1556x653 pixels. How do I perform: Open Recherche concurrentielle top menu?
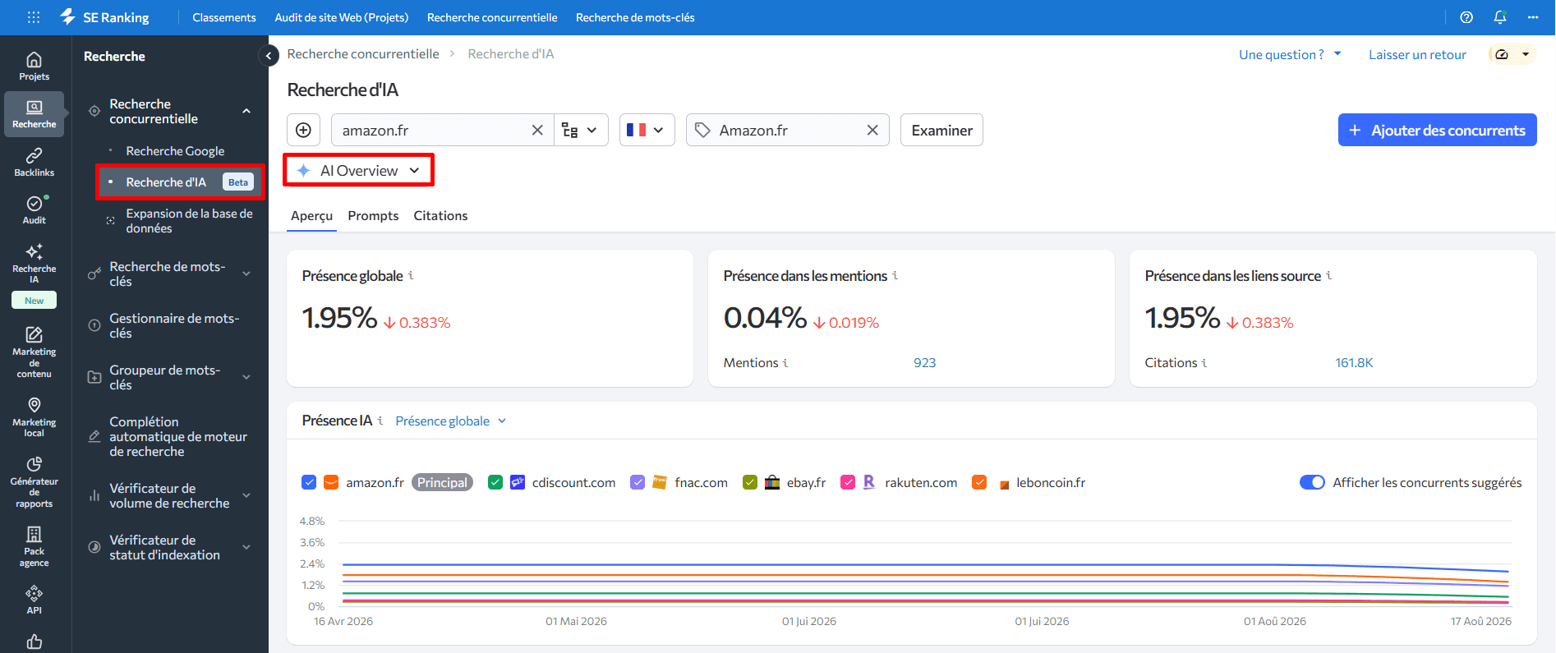coord(492,17)
